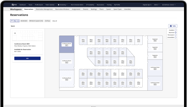
Task: Open the Reservation Management tab
Action: [x=44, y=9]
